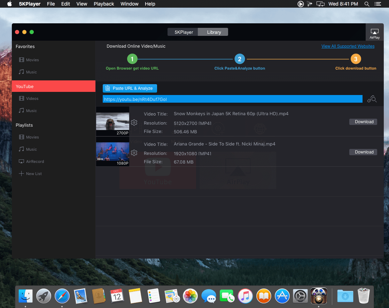
Task: Switch to the Library tab
Action: pyautogui.click(x=213, y=32)
